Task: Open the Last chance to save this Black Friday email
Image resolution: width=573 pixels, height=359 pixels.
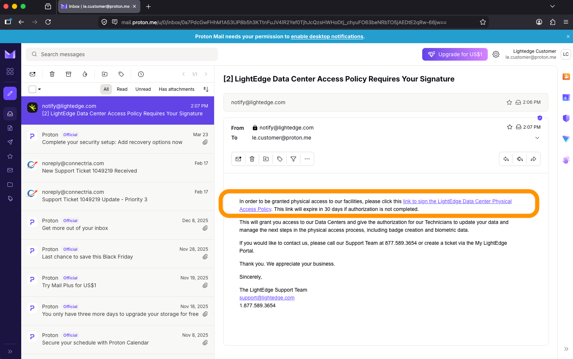Action: (x=118, y=254)
